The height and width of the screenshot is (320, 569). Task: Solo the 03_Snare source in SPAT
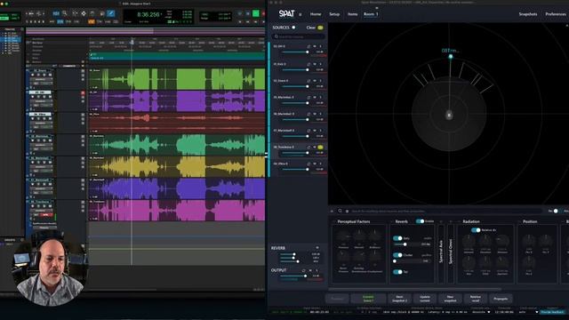pyautogui.click(x=320, y=81)
